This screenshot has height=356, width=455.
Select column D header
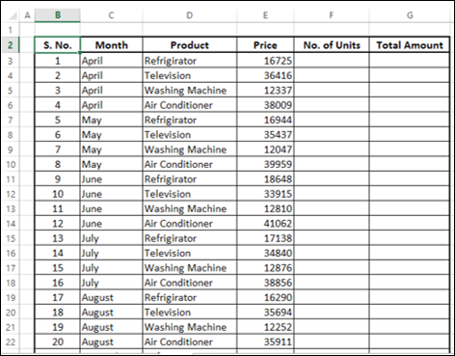pyautogui.click(x=190, y=15)
